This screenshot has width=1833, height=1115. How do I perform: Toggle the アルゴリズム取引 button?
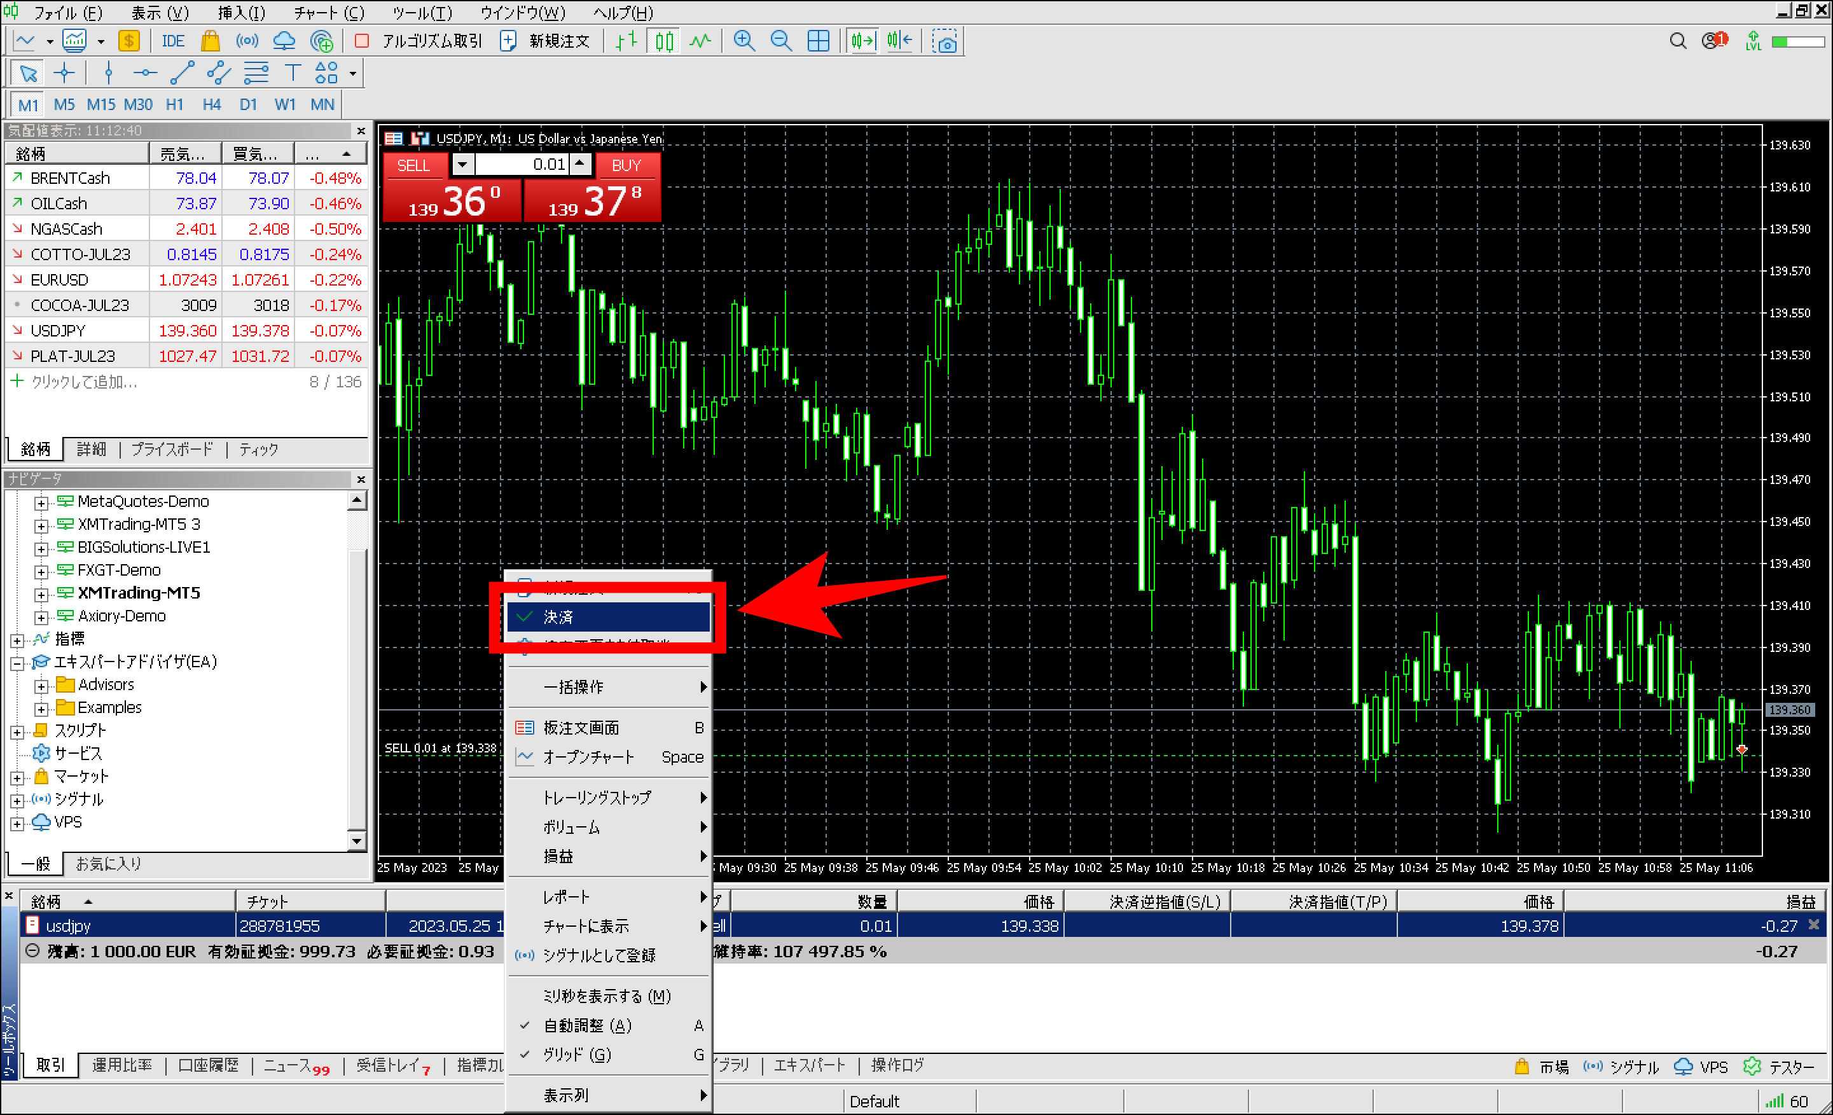click(x=420, y=41)
